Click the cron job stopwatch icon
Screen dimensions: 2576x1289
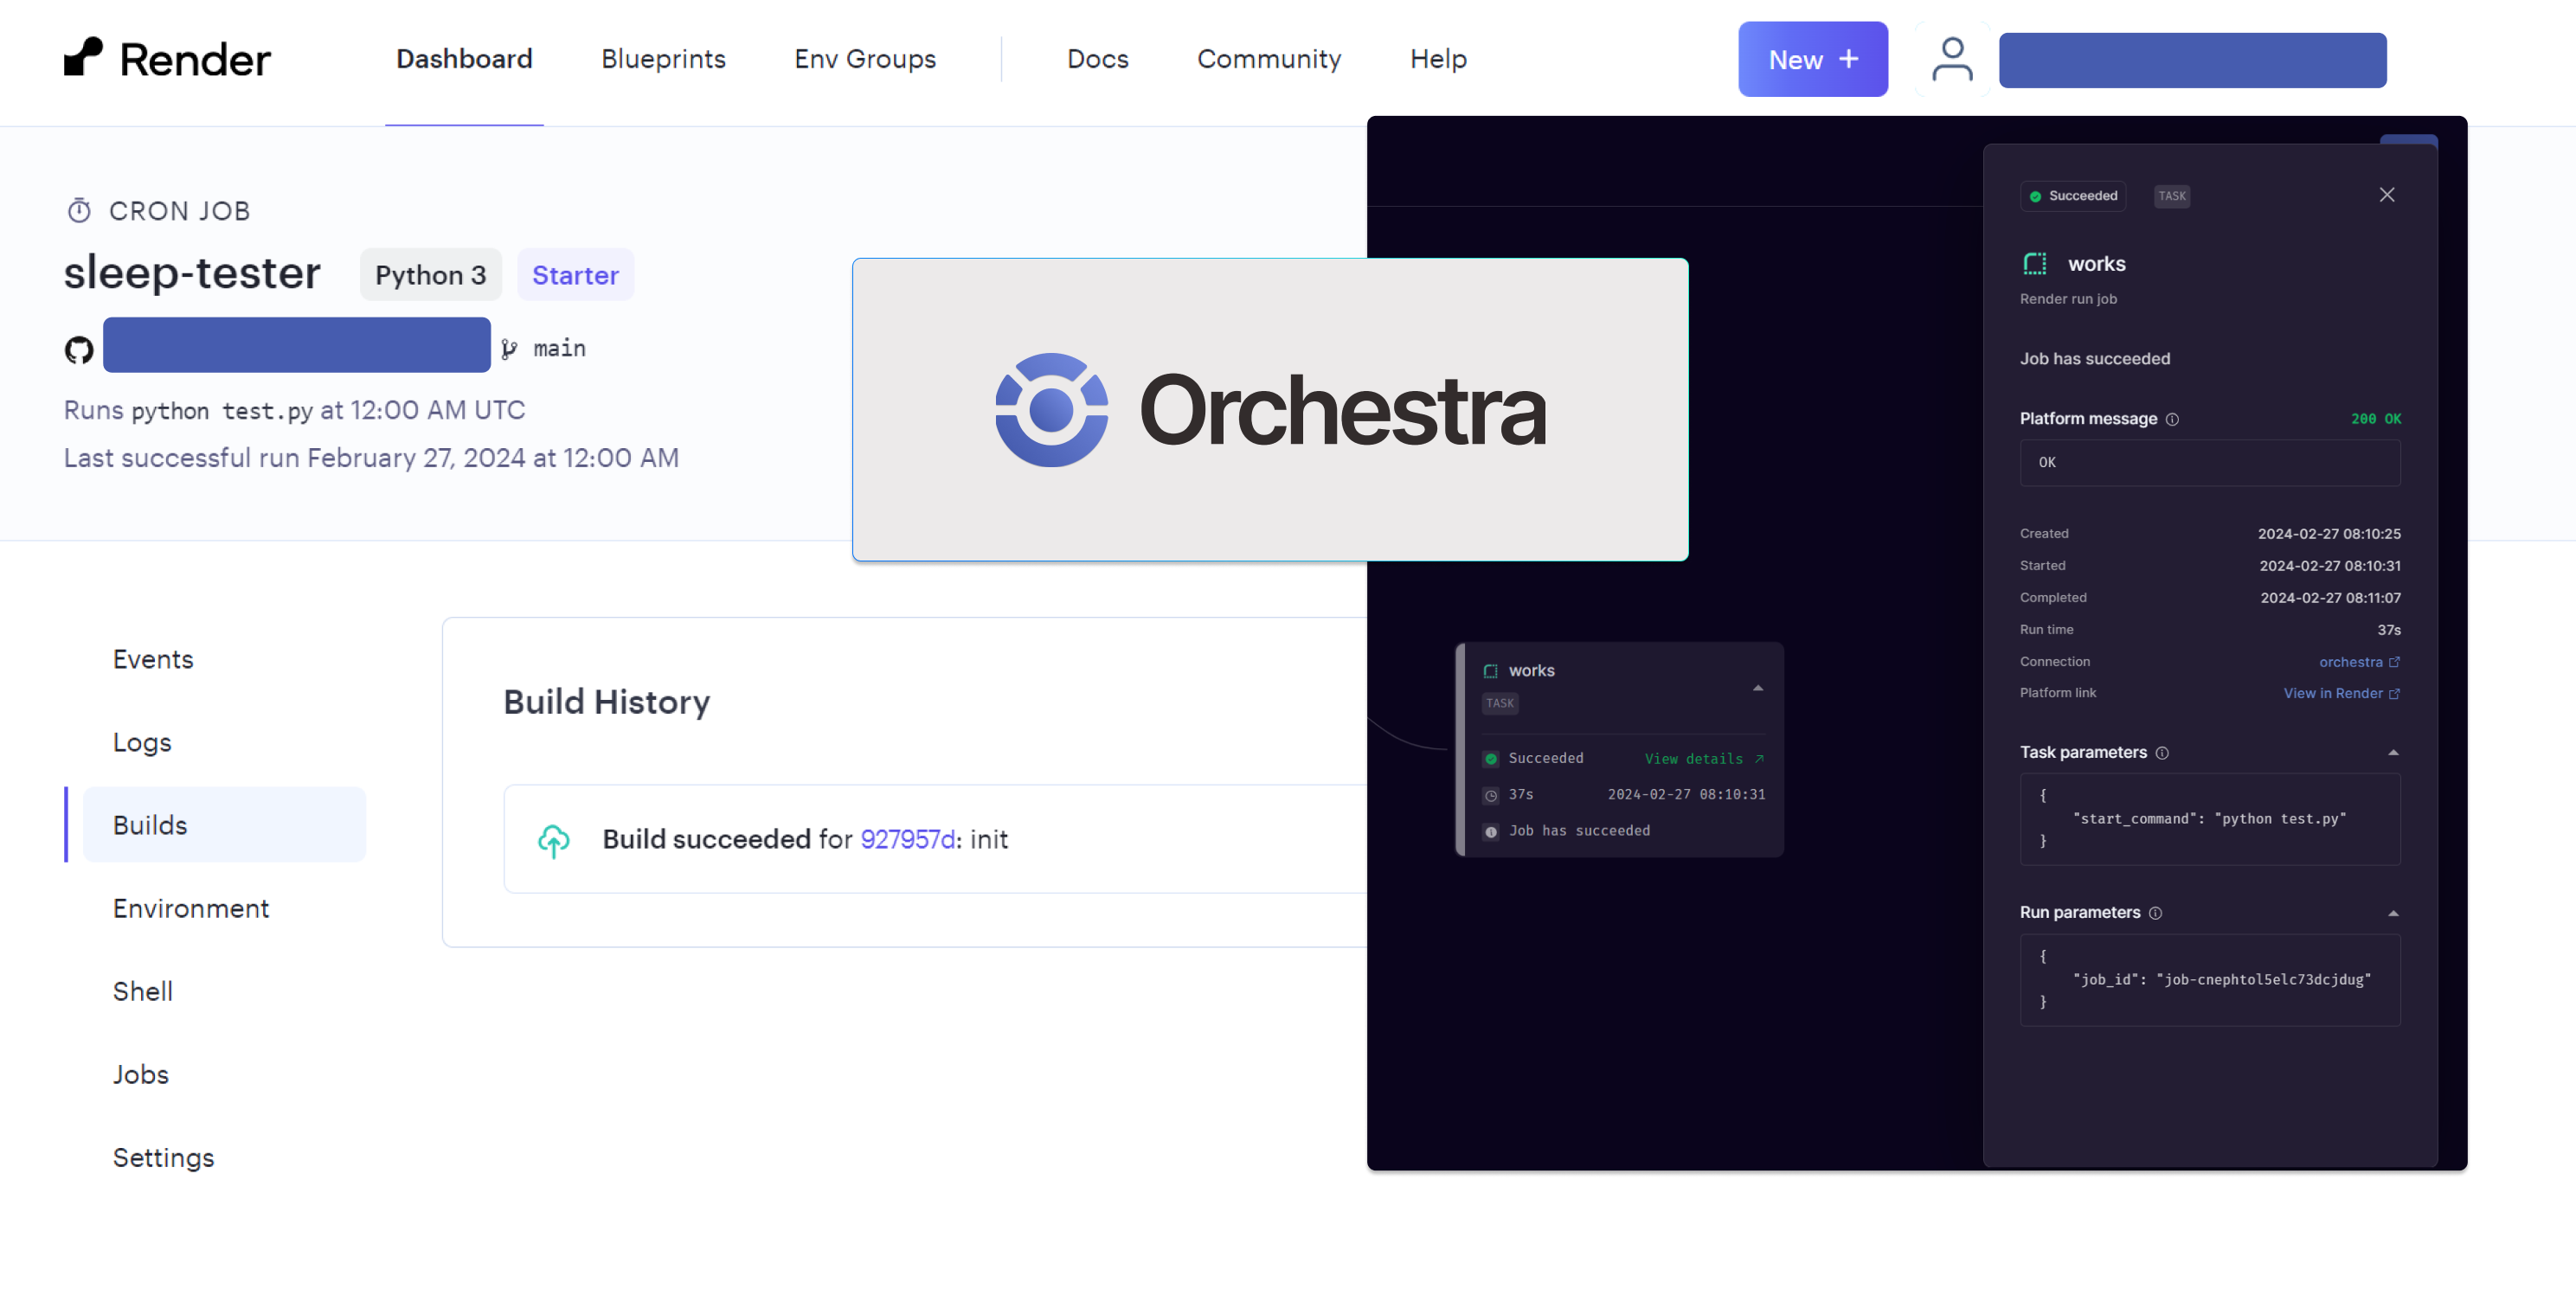tap(79, 210)
